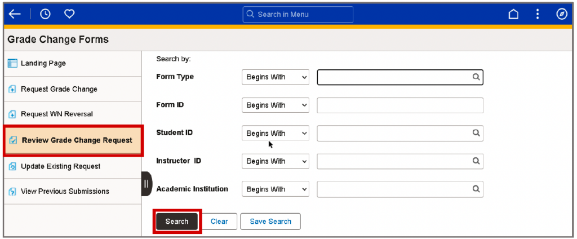Open Academic Institution Begins With dropdown
Screen dimensions: 577x239
point(275,189)
